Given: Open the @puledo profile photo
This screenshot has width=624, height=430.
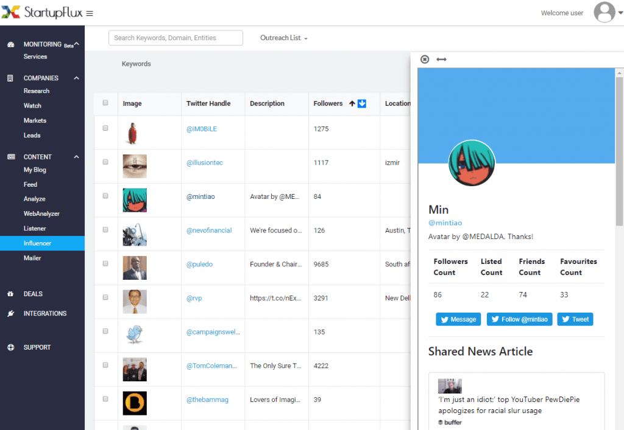Looking at the screenshot, I should click(x=135, y=268).
